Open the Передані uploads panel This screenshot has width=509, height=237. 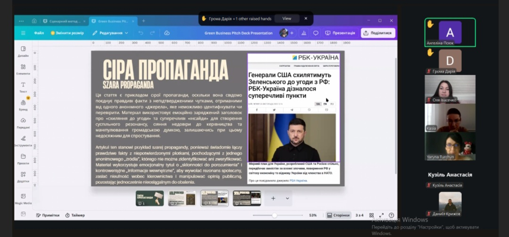coord(23,123)
